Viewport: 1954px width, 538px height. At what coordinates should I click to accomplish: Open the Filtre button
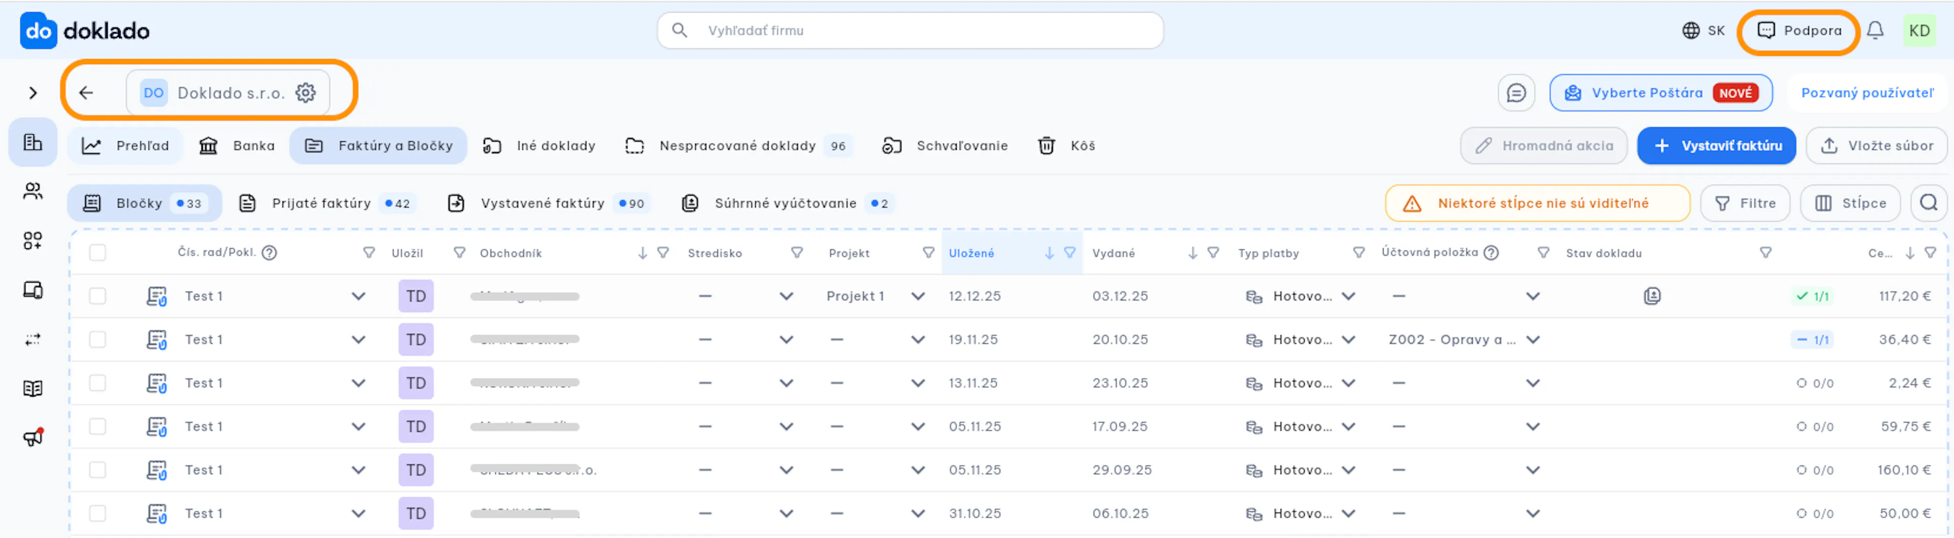[1745, 203]
